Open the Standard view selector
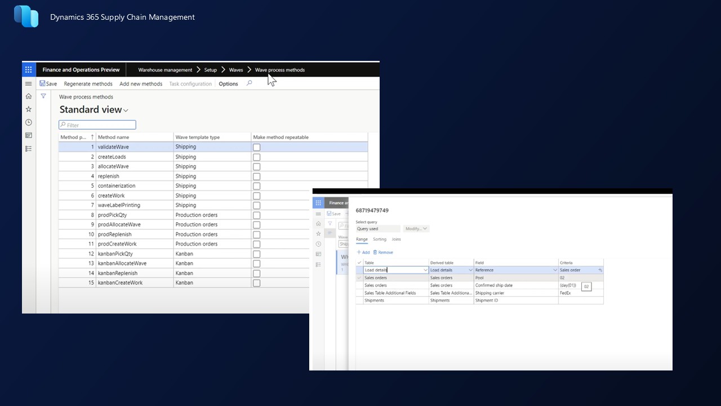Image resolution: width=721 pixels, height=406 pixels. point(94,110)
